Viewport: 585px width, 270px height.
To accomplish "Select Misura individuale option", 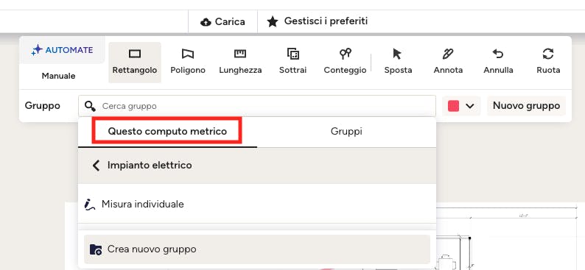I will coord(257,204).
